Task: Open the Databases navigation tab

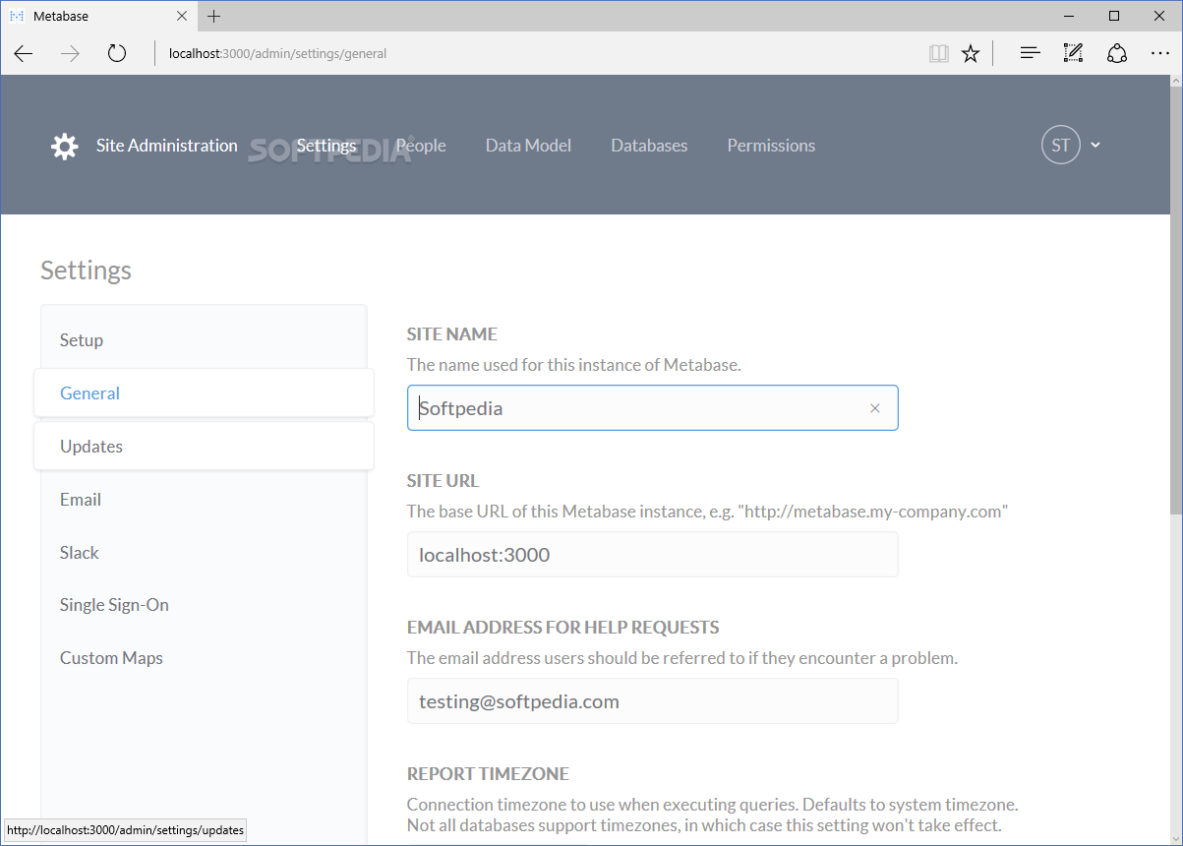Action: pyautogui.click(x=649, y=146)
